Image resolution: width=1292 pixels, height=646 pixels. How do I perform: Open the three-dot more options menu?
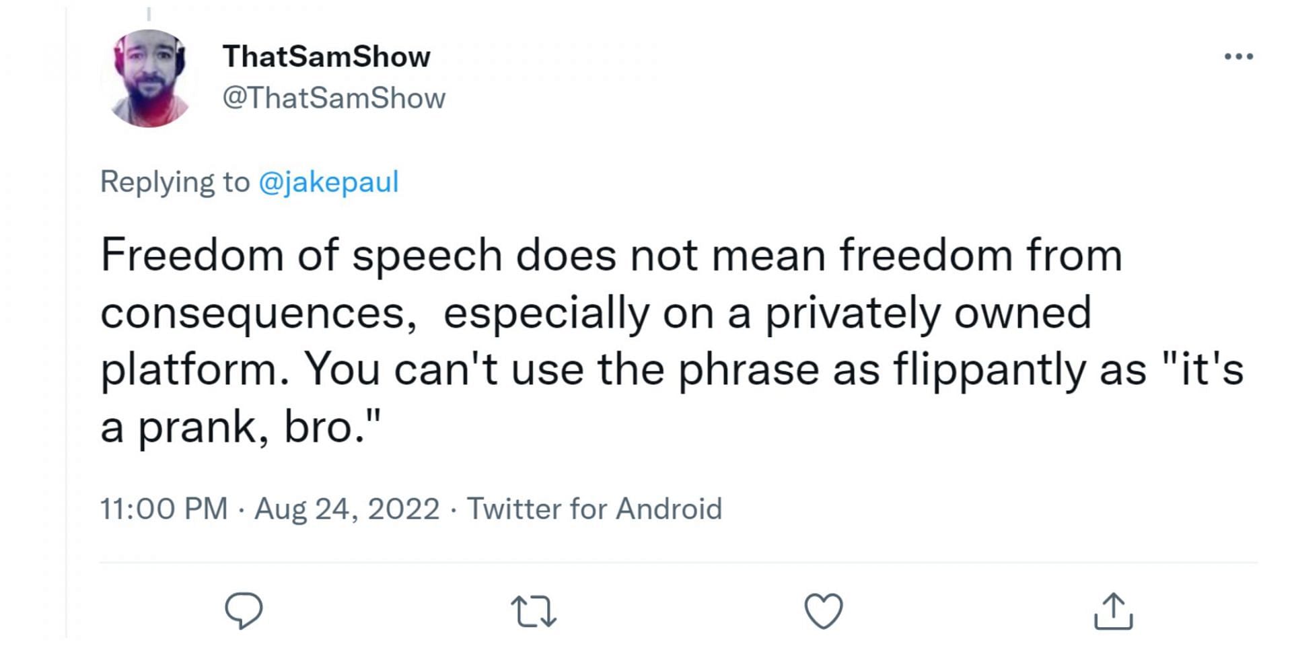1238,57
